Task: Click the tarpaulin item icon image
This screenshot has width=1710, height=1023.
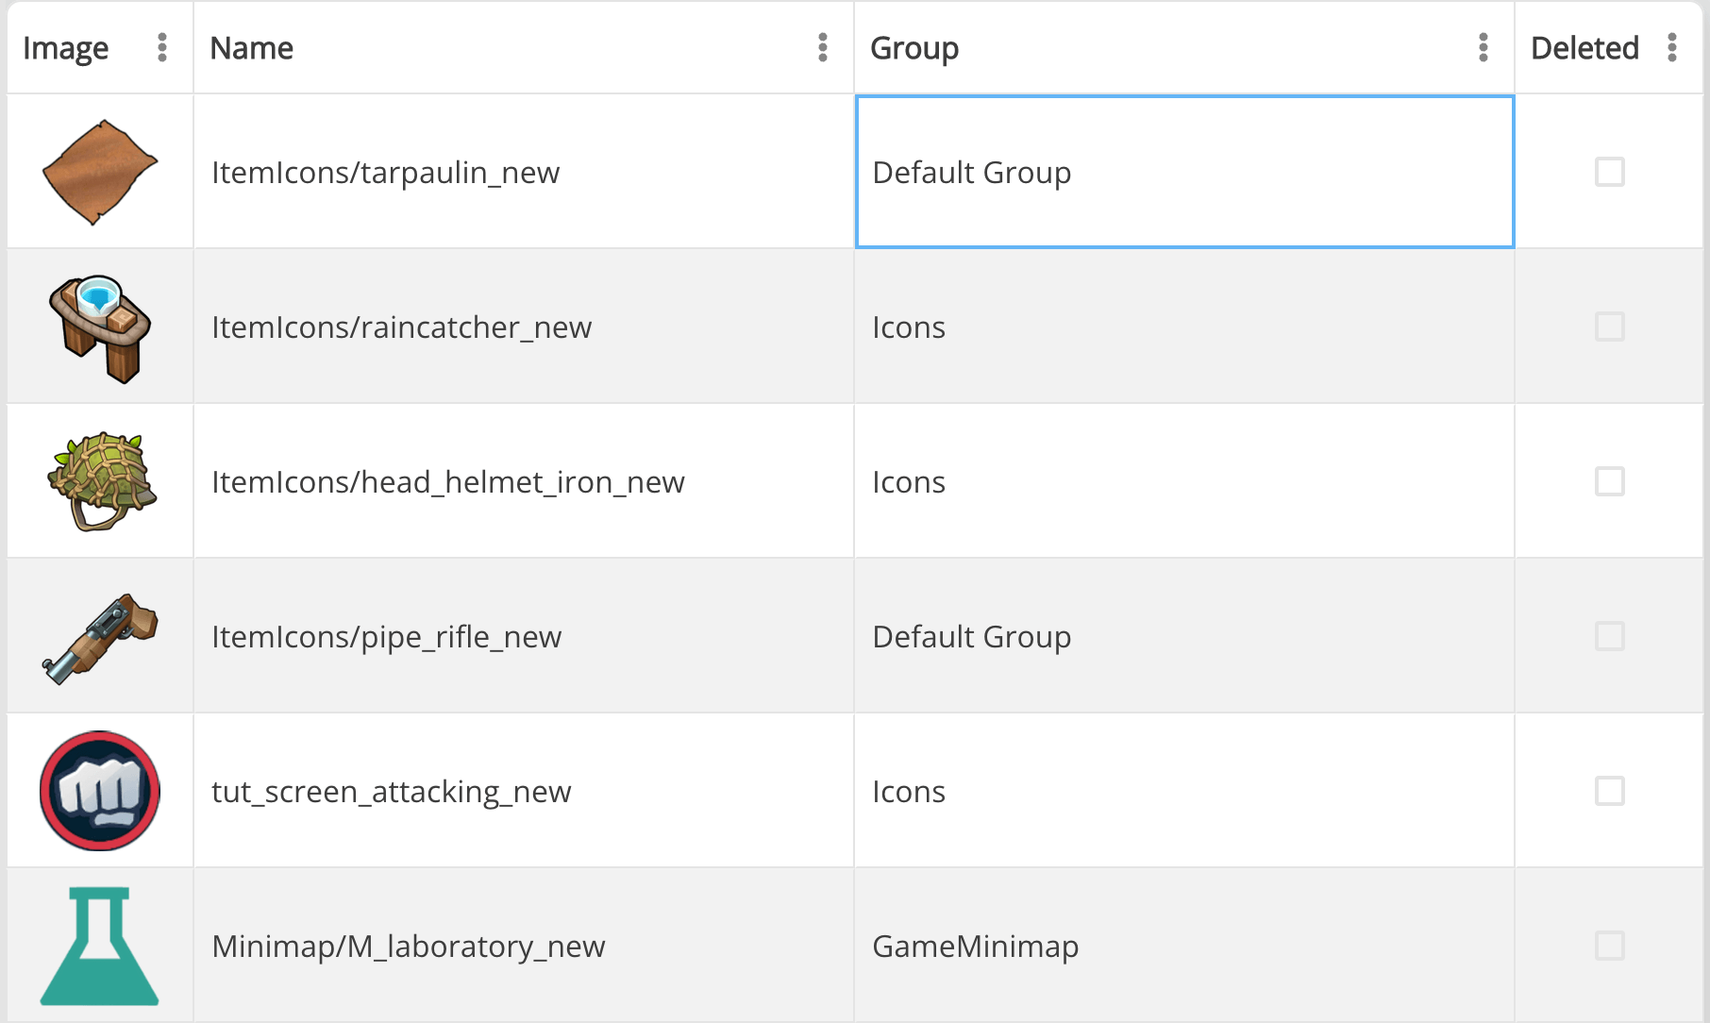Action: 100,172
